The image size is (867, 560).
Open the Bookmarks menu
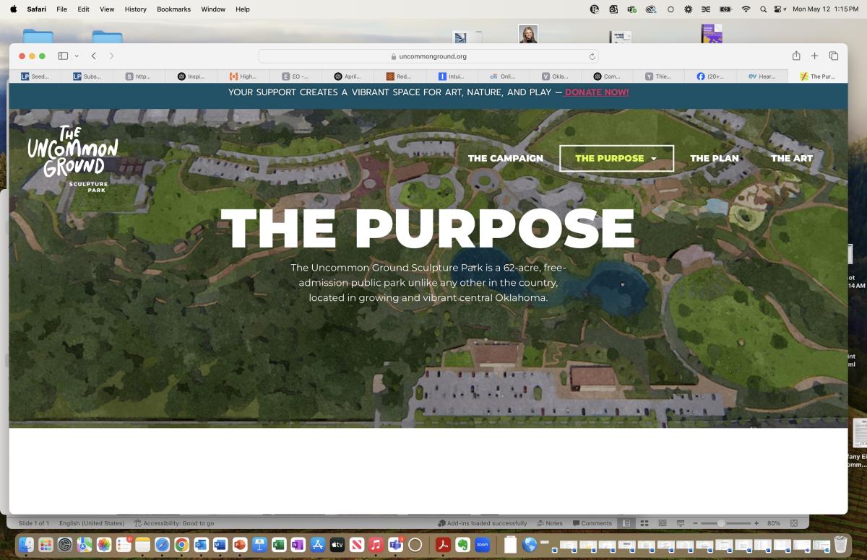point(173,9)
